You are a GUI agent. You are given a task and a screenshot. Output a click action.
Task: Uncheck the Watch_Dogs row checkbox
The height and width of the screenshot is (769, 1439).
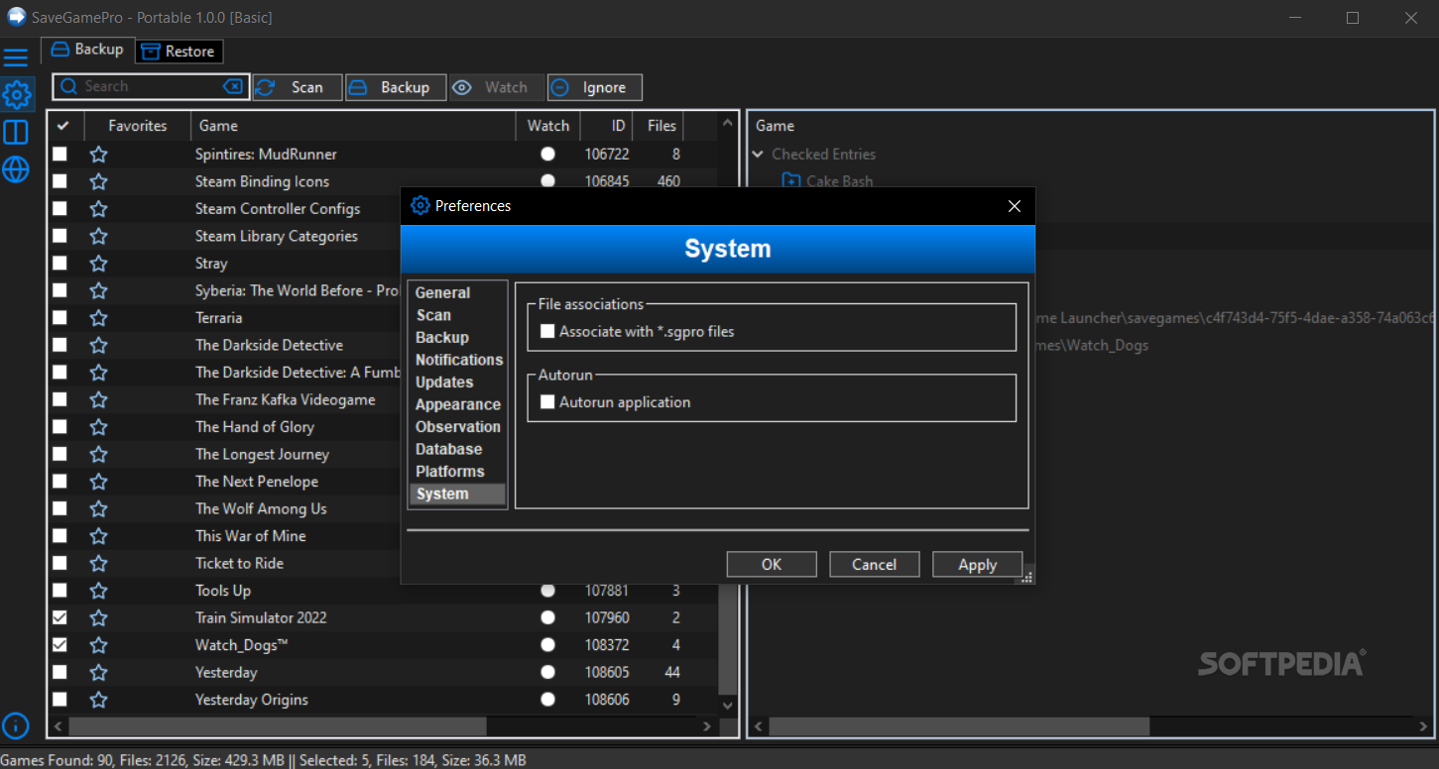[x=60, y=645]
